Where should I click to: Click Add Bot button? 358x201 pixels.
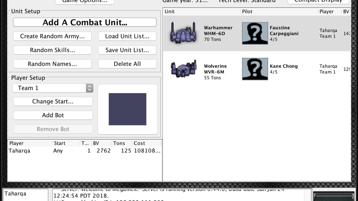click(53, 115)
